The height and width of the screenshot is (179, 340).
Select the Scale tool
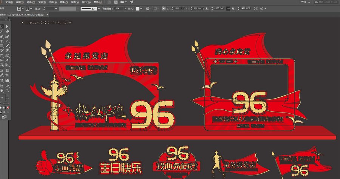point(7,56)
